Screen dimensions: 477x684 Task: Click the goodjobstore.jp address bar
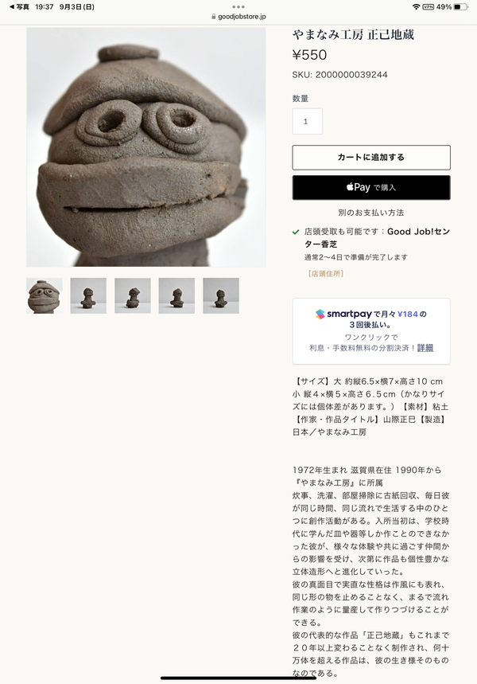pyautogui.click(x=238, y=17)
